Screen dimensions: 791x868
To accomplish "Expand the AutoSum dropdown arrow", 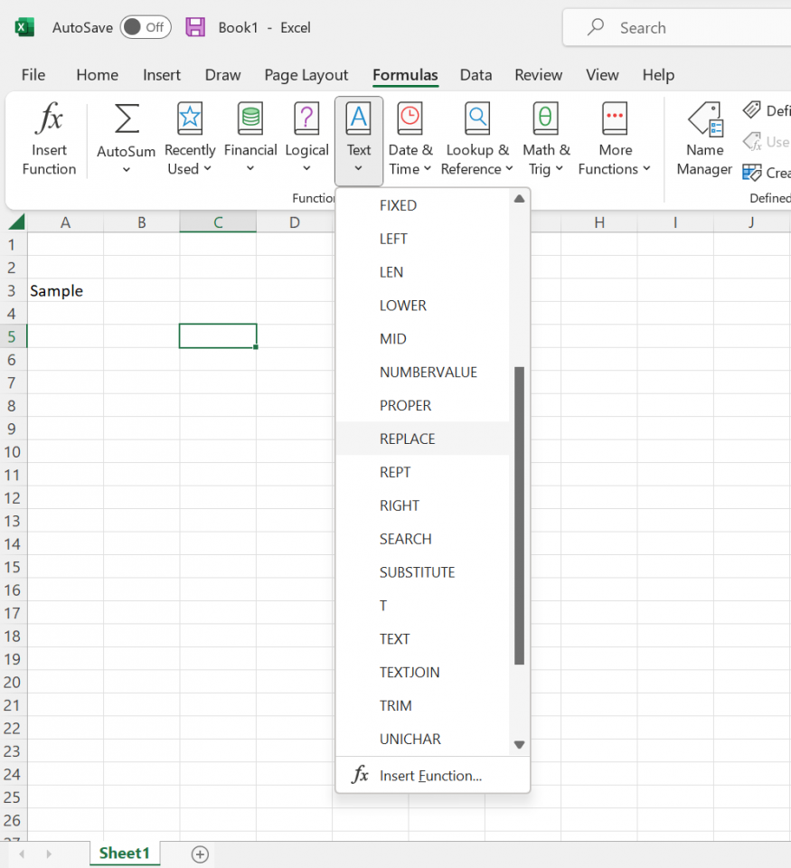I will coord(127,170).
